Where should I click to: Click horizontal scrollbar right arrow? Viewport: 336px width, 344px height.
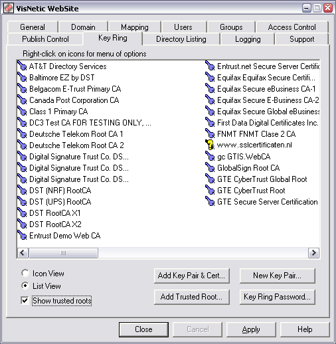[x=313, y=252]
